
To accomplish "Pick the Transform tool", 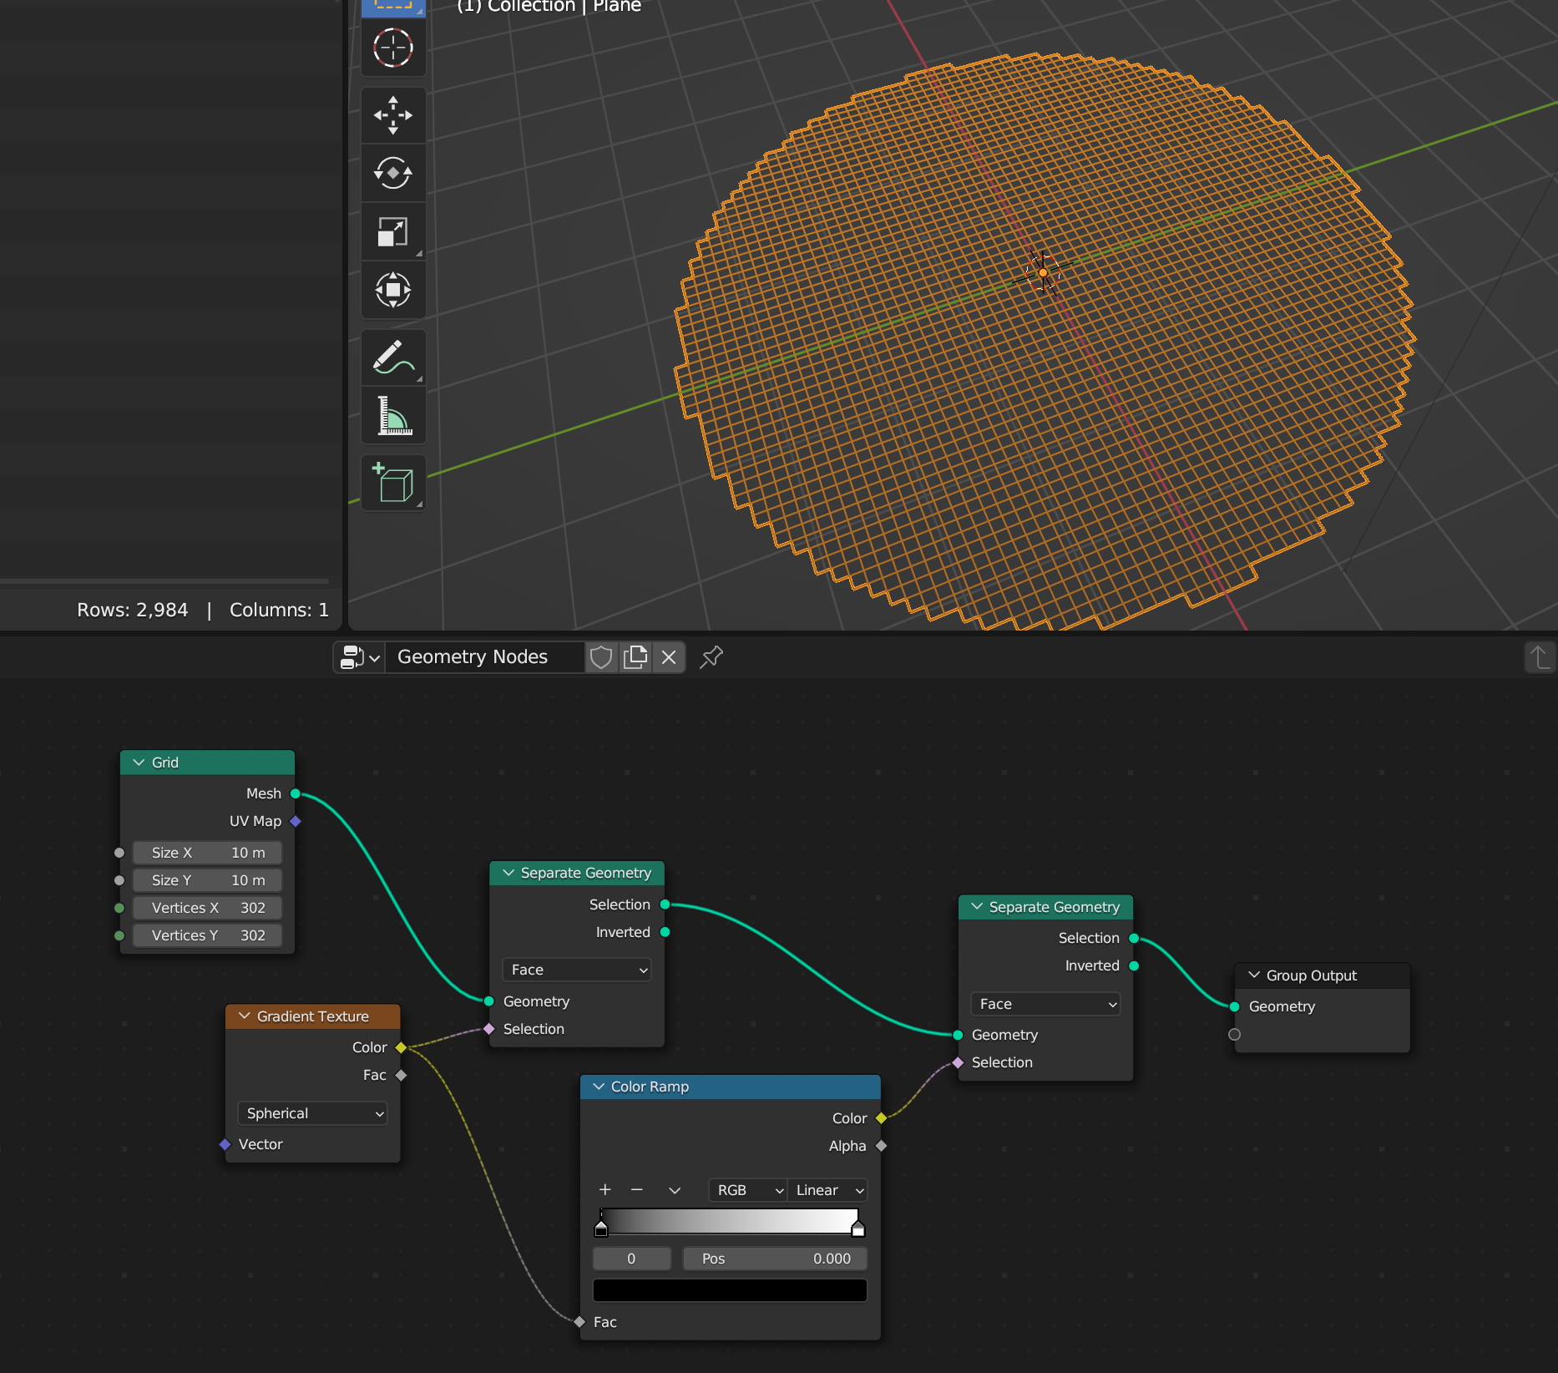I will (393, 291).
